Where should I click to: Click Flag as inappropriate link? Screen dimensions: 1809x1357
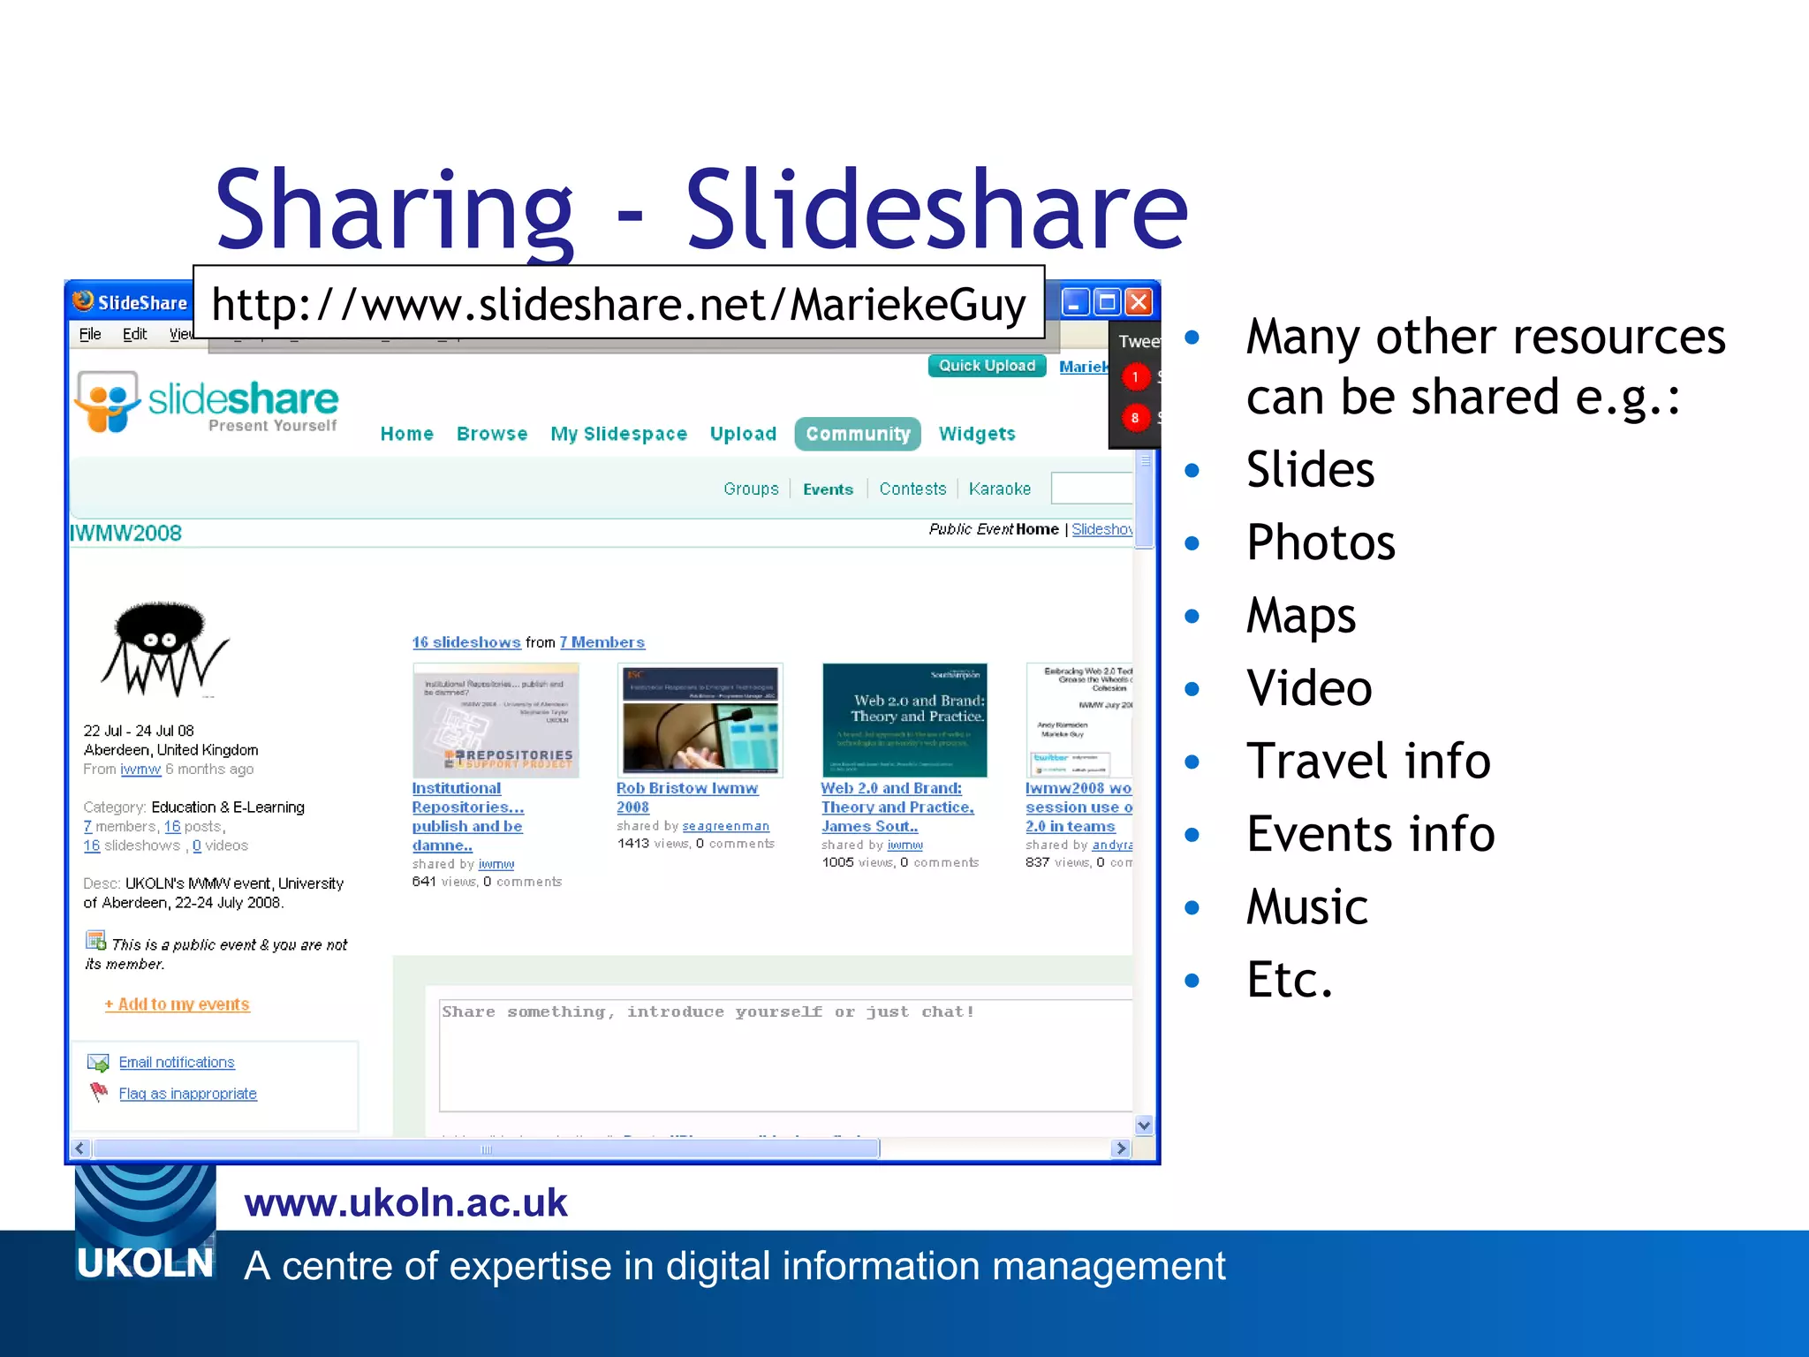click(188, 1094)
